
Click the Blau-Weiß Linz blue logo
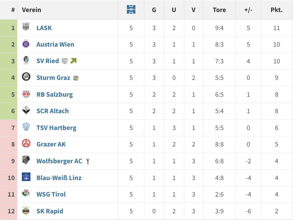26,177
